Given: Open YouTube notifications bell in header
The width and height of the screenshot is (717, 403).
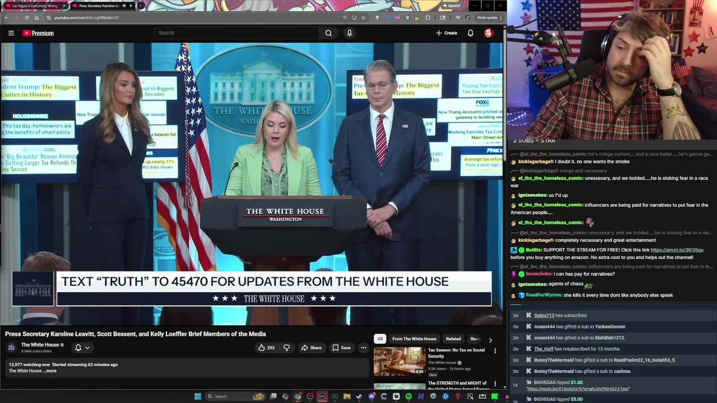Looking at the screenshot, I should pyautogui.click(x=471, y=33).
